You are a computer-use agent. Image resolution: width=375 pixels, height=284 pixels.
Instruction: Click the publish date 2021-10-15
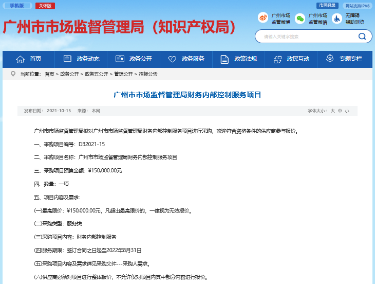[59, 111]
